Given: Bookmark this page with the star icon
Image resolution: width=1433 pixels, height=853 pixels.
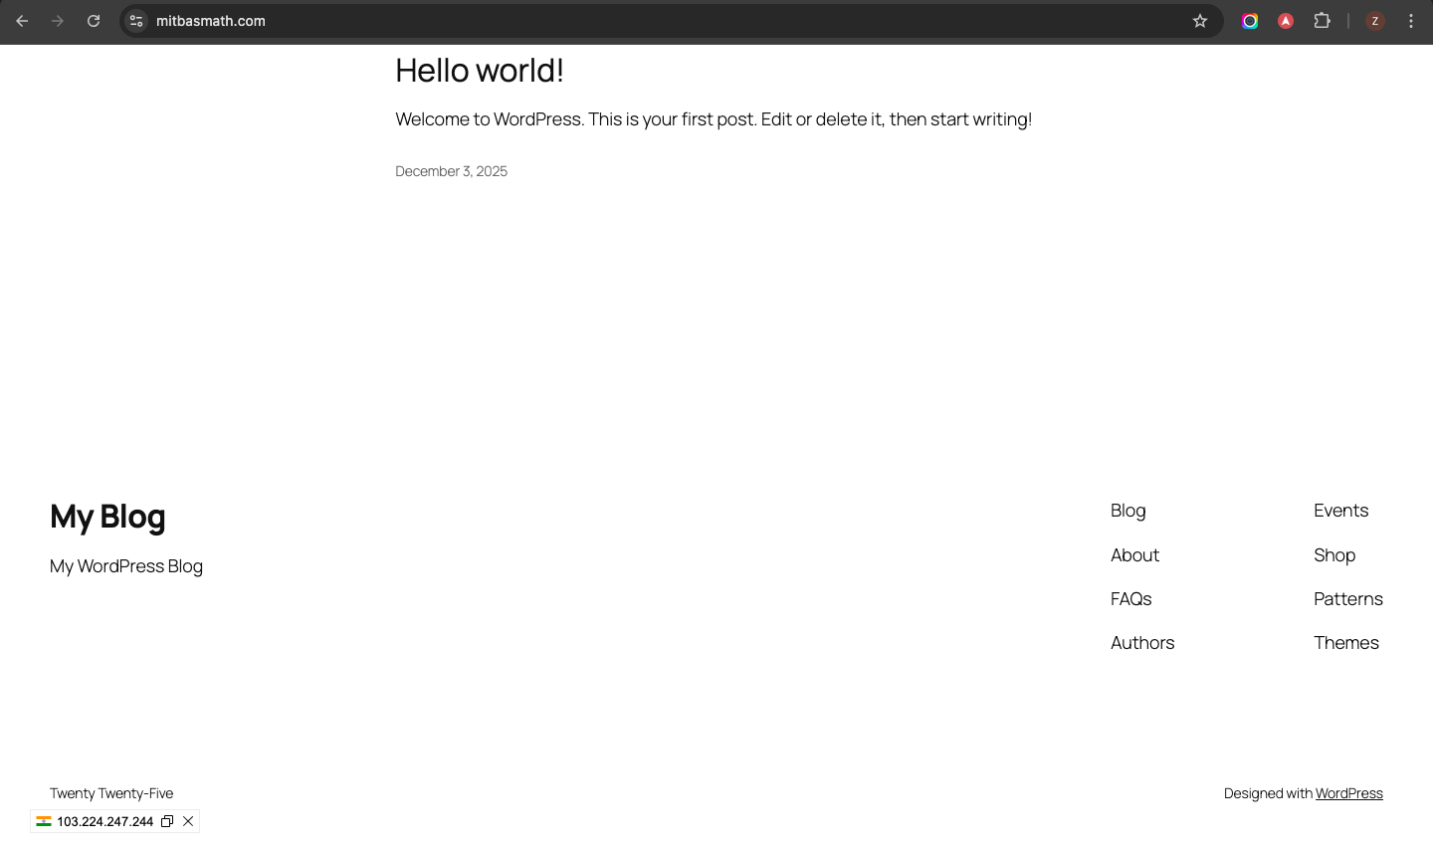Looking at the screenshot, I should 1200,21.
